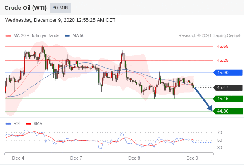Click the RSI legend label

[17, 124]
